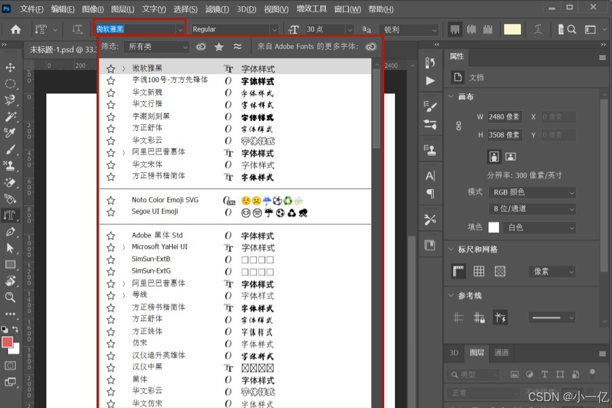
Task: Select the Pen tool
Action: click(10, 231)
